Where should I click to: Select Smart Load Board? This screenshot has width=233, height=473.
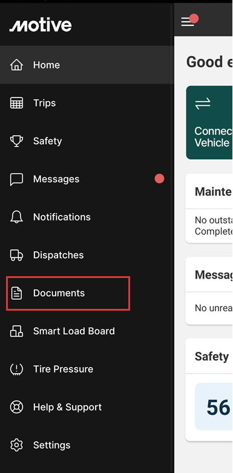87,331
